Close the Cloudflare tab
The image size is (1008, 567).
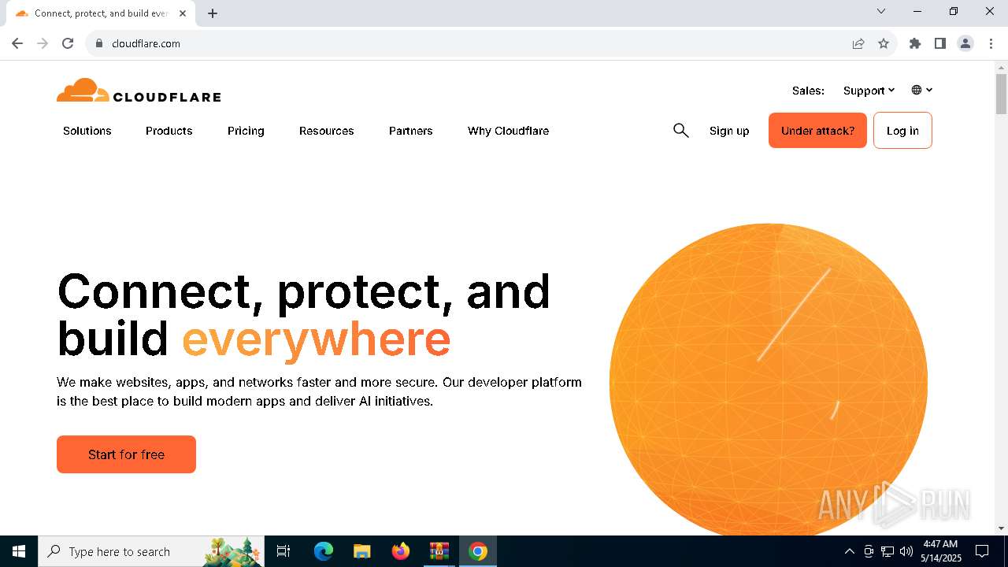pos(183,13)
